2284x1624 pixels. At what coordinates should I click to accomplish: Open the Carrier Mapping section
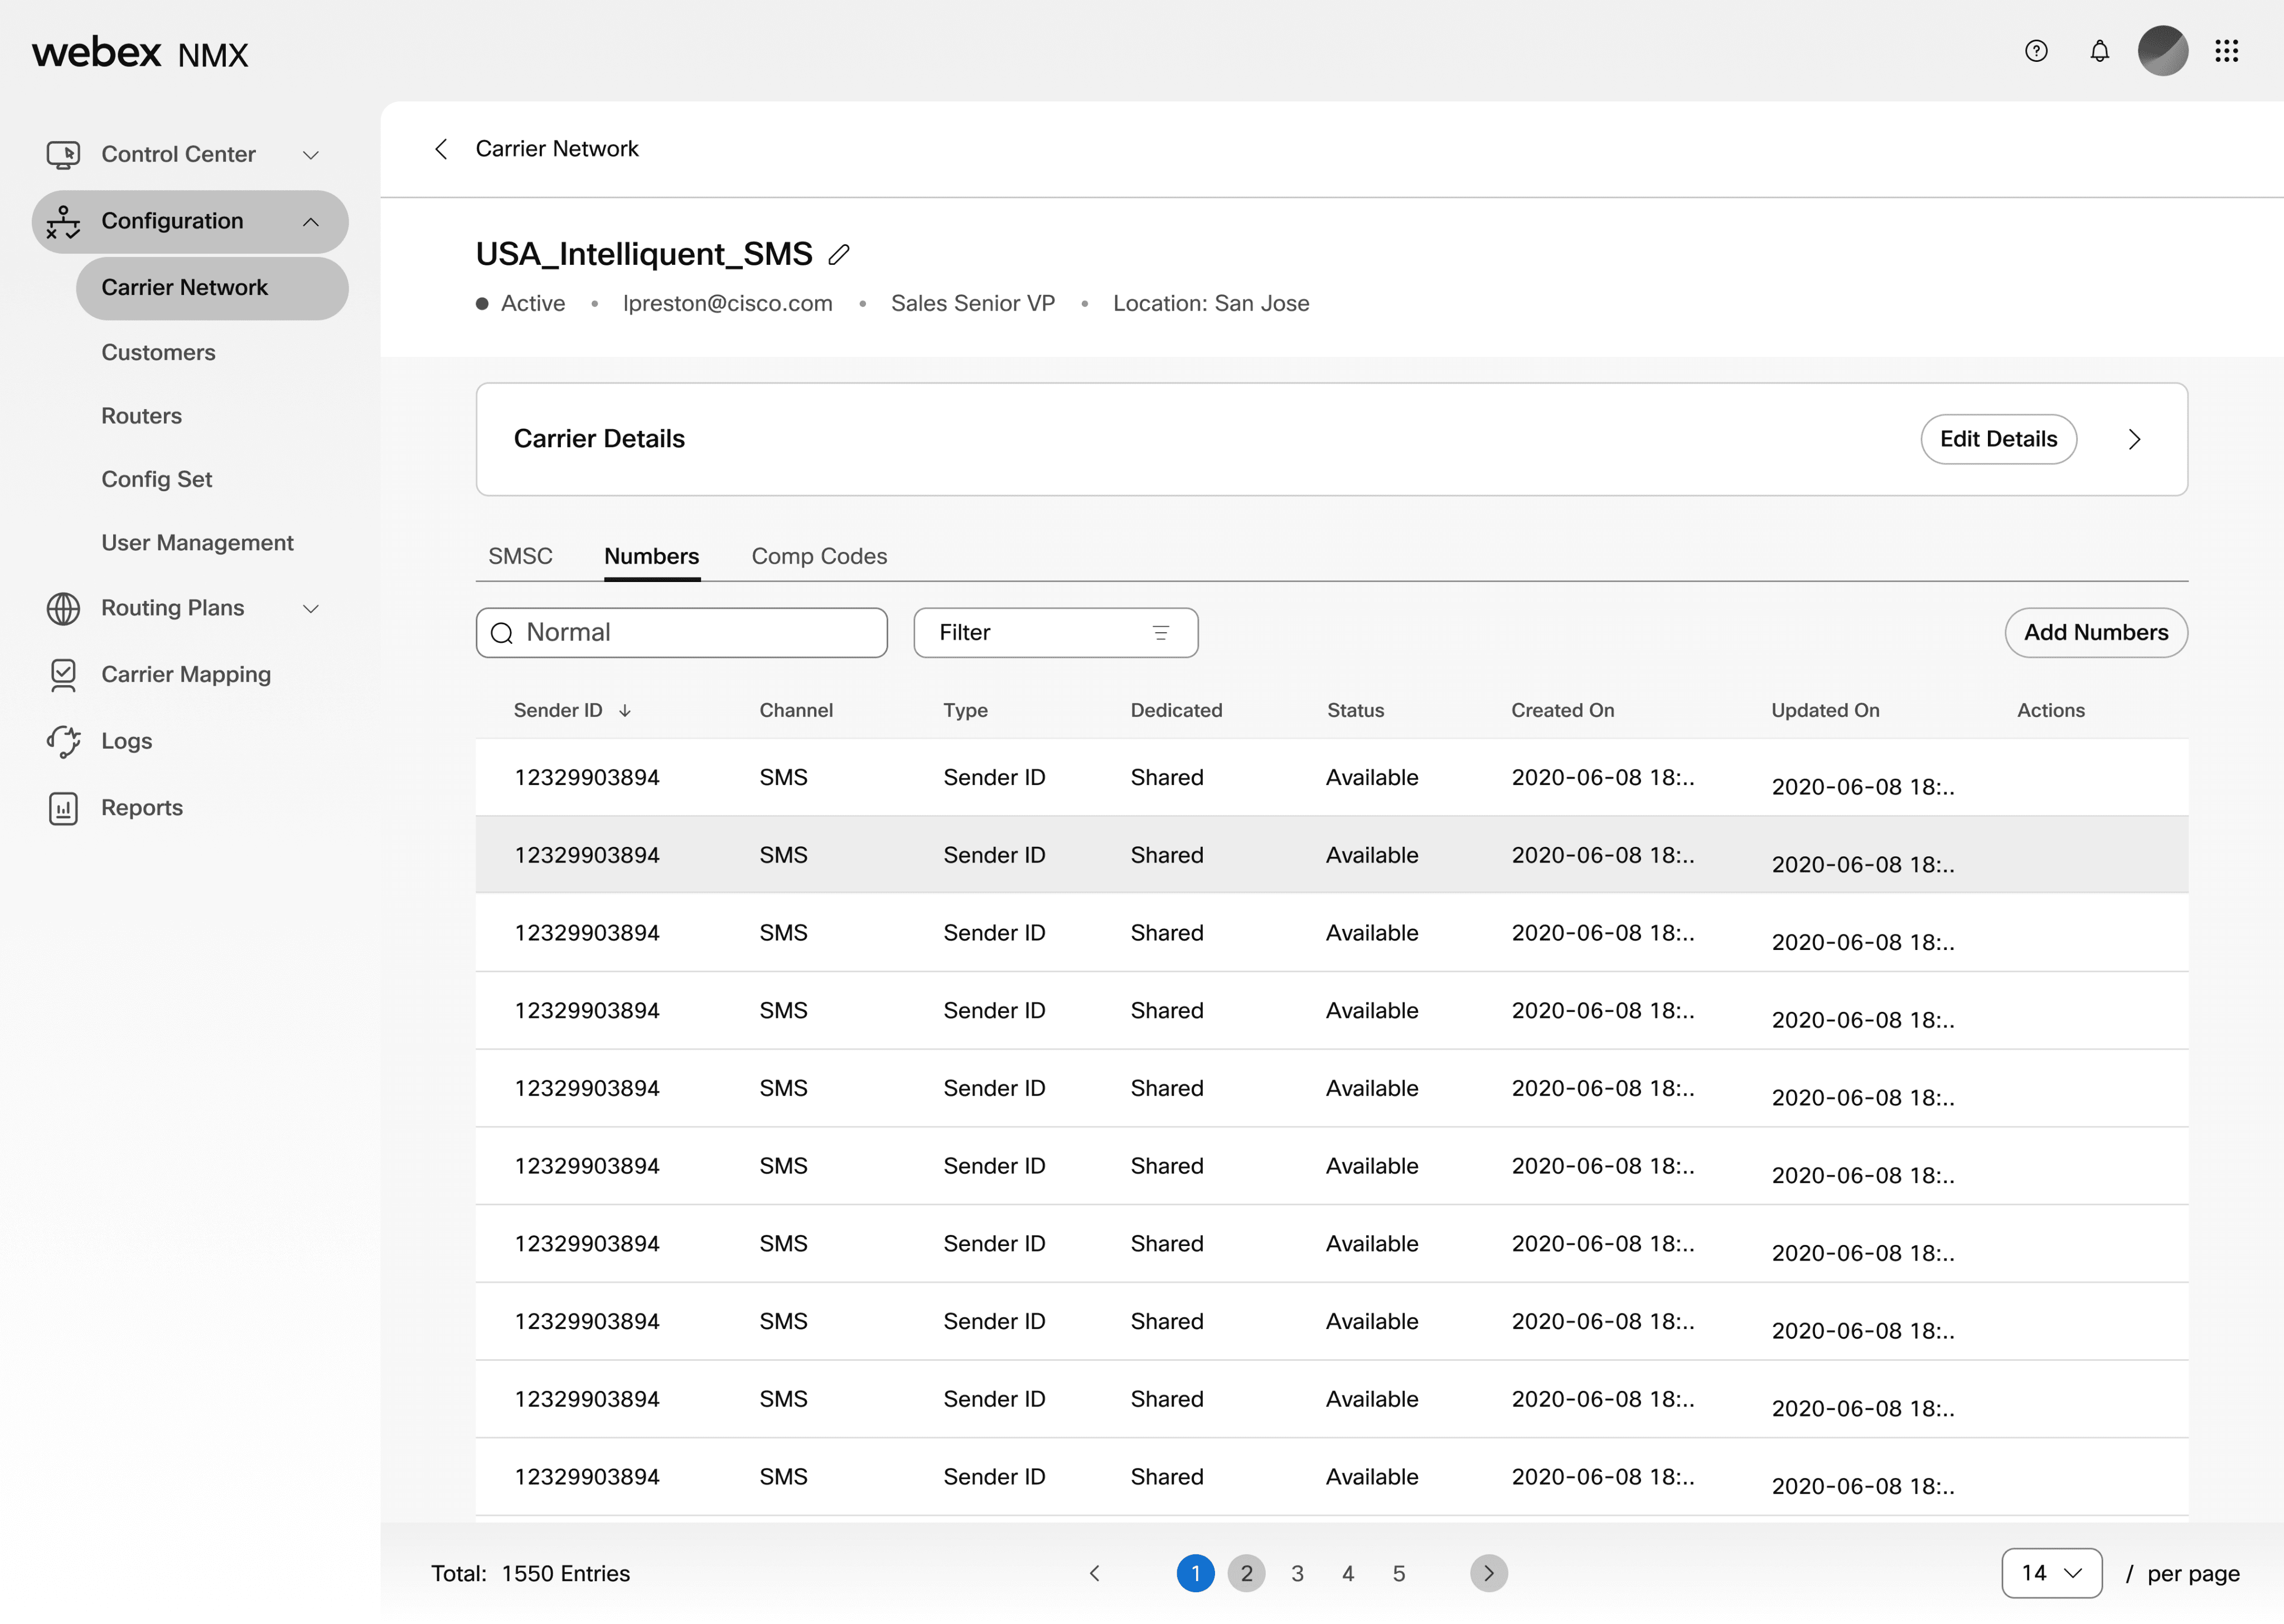pos(186,675)
